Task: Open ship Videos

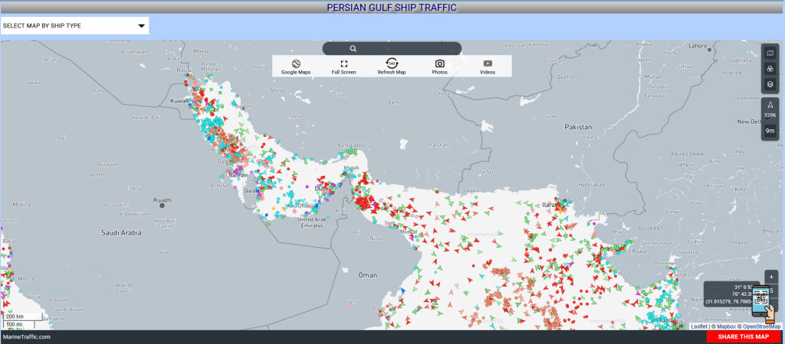Action: (487, 67)
